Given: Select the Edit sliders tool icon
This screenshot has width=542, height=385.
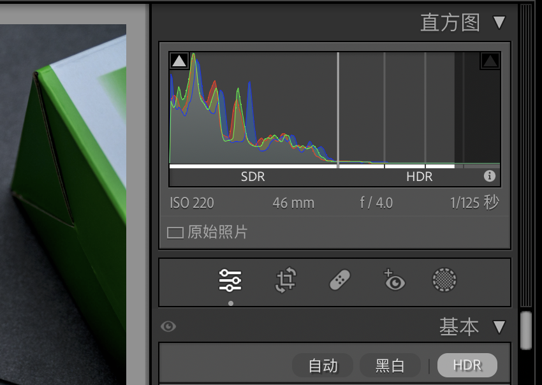Looking at the screenshot, I should click(230, 280).
